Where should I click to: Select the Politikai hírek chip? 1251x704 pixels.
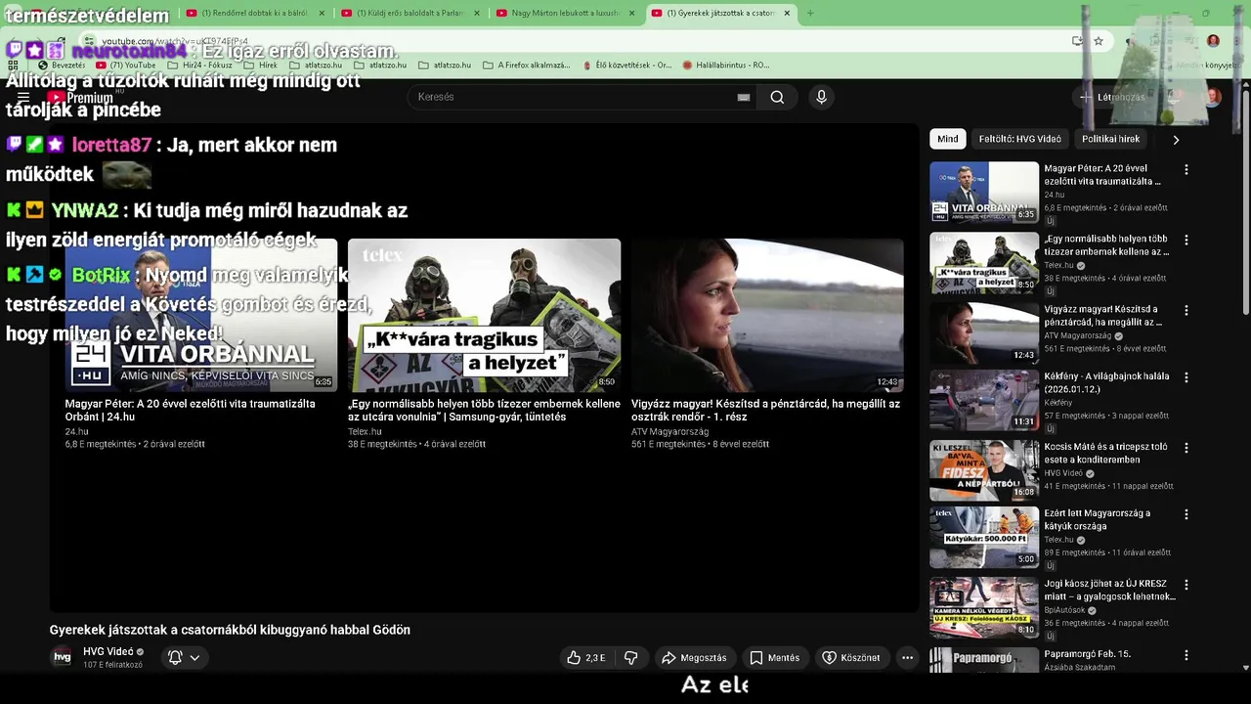pyautogui.click(x=1110, y=139)
